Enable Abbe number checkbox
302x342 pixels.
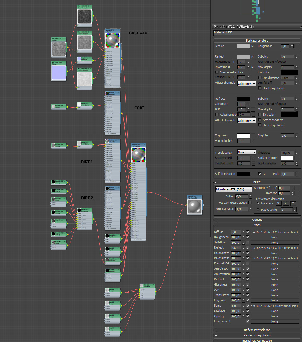(x=217, y=115)
